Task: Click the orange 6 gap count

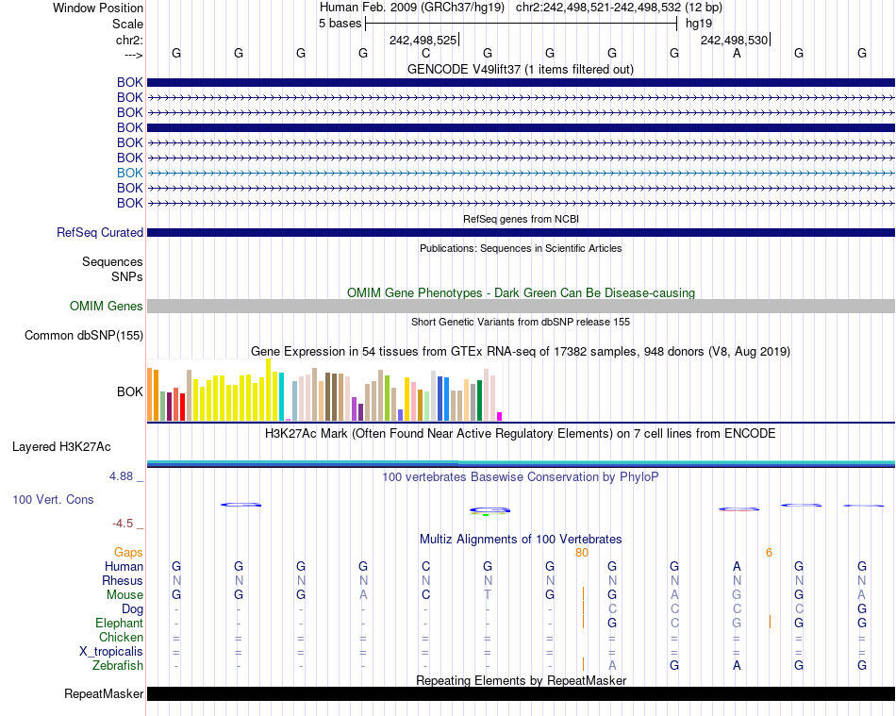Action: click(769, 552)
